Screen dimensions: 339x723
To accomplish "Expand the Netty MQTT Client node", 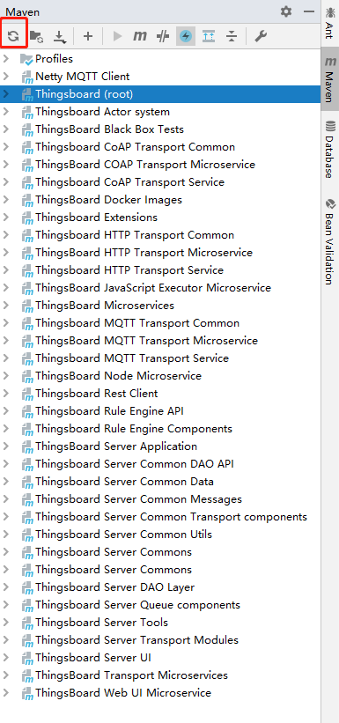I will click(5, 77).
